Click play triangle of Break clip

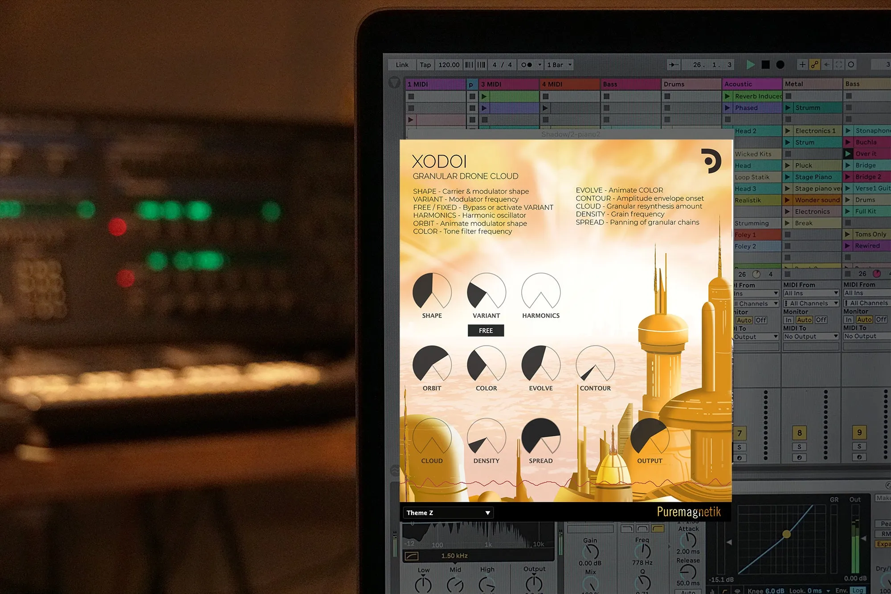[788, 223]
